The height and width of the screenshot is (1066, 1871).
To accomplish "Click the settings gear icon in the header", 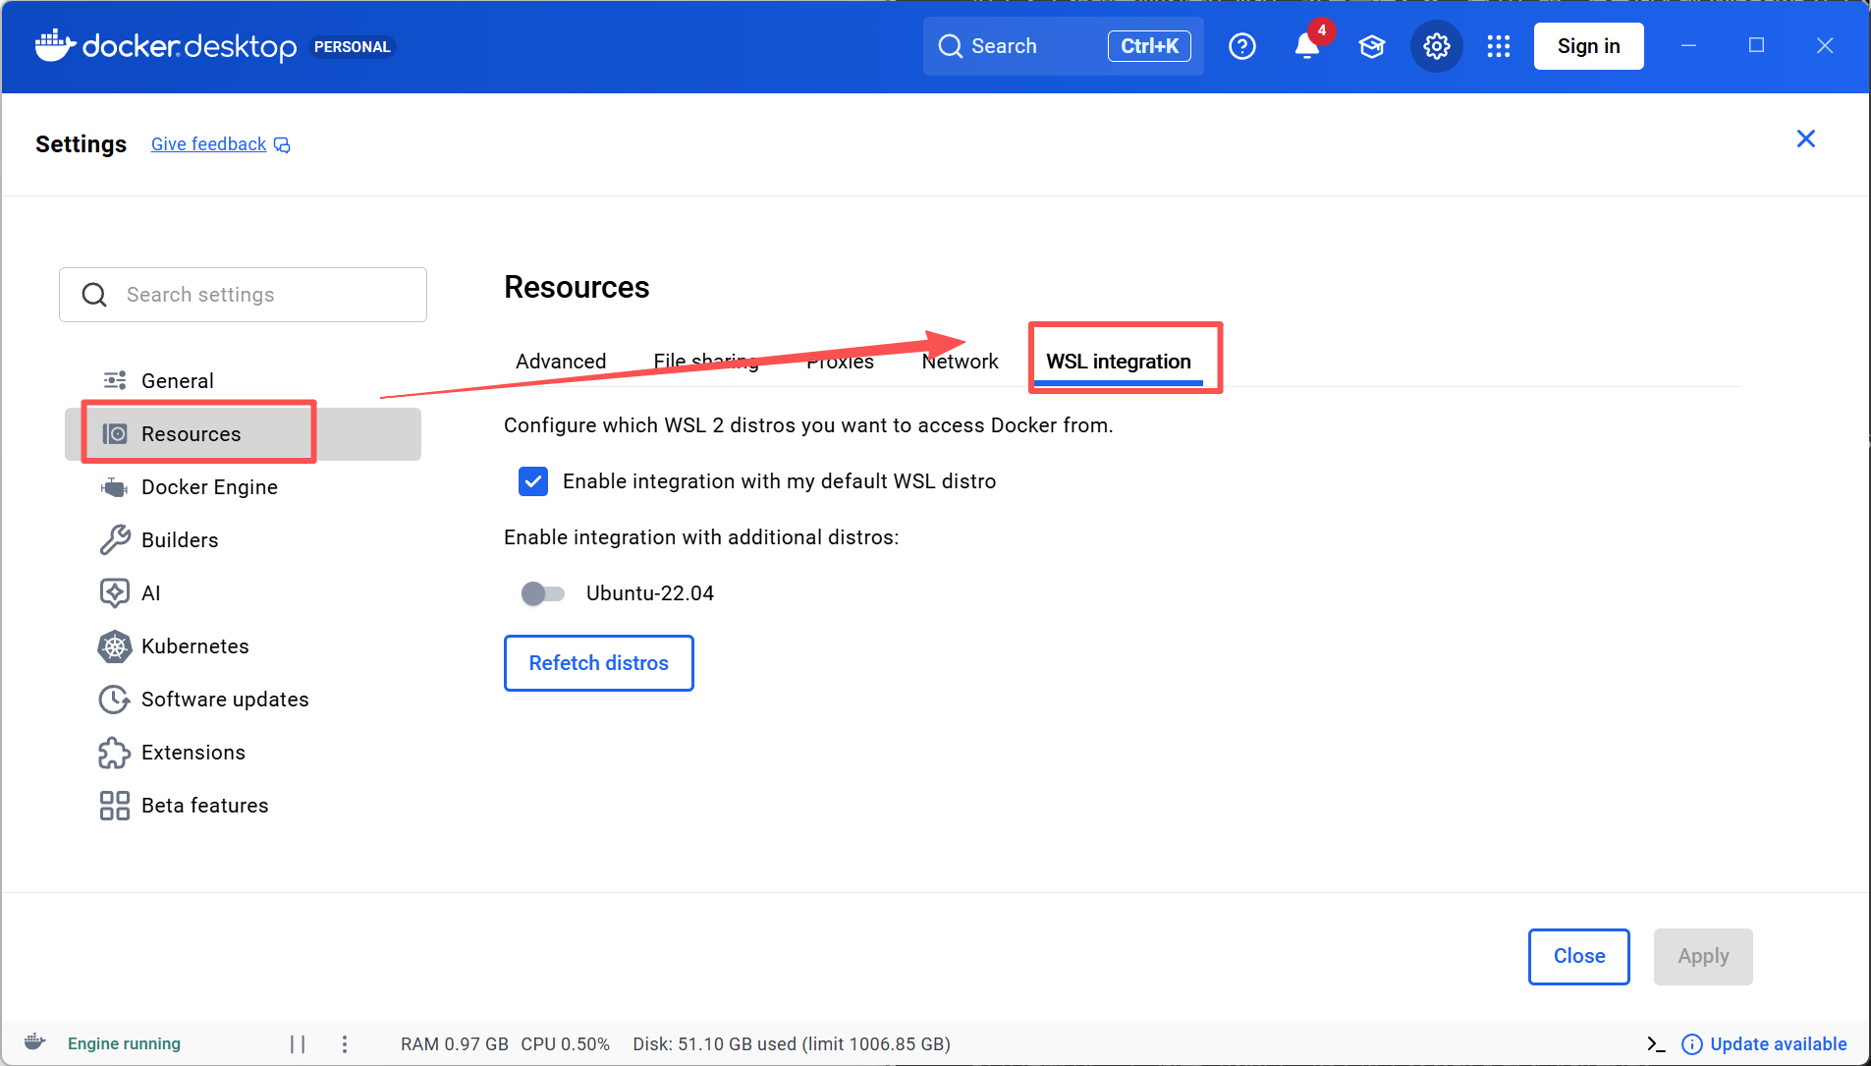I will pos(1437,46).
